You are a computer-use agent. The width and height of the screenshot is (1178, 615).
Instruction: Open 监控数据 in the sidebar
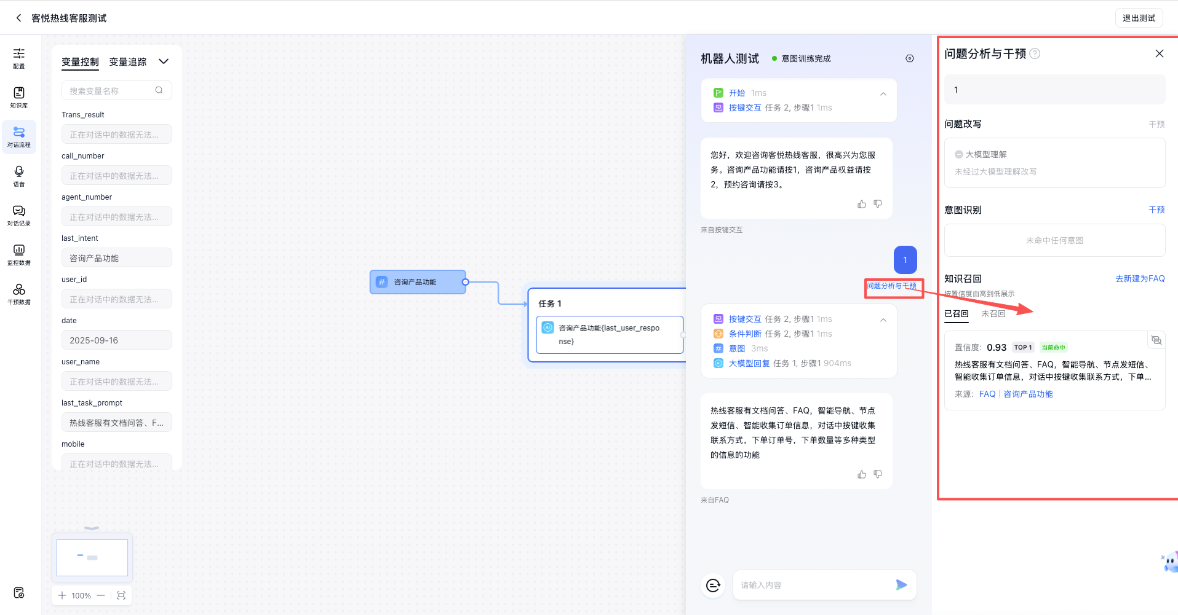pos(19,254)
